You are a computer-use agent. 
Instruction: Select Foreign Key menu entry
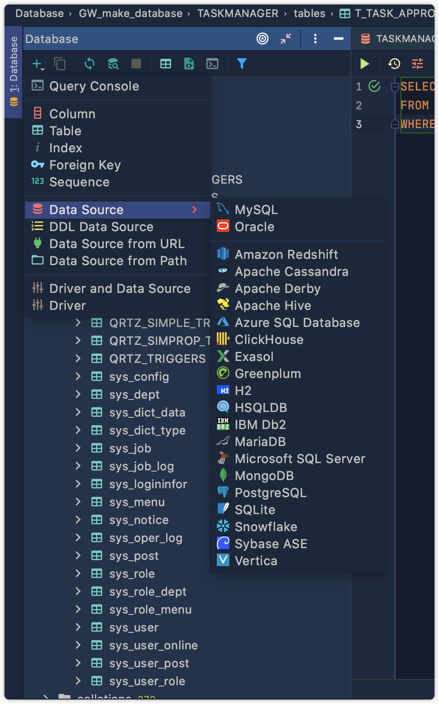point(117,165)
